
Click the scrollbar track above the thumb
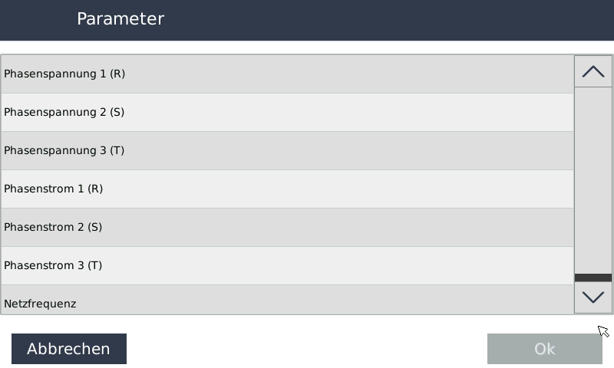(x=593, y=180)
